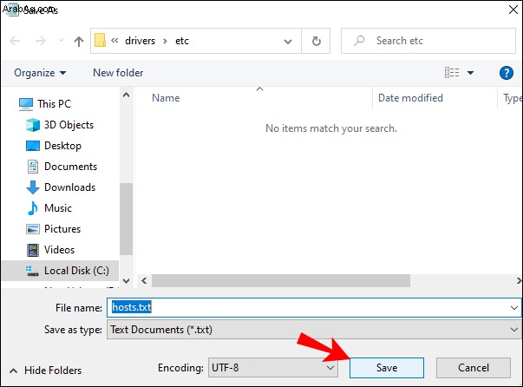The image size is (523, 387).
Task: Change view layout icon
Action: pos(452,72)
